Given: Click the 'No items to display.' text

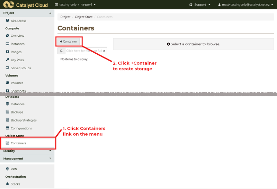Looking at the screenshot, I should coord(74,59).
